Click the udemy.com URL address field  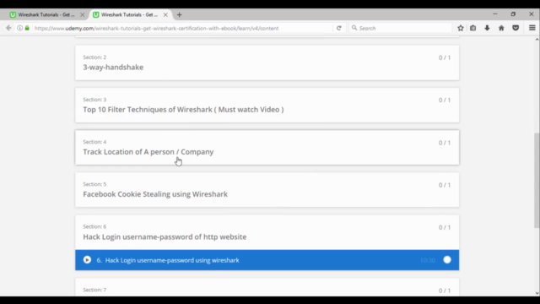182,28
